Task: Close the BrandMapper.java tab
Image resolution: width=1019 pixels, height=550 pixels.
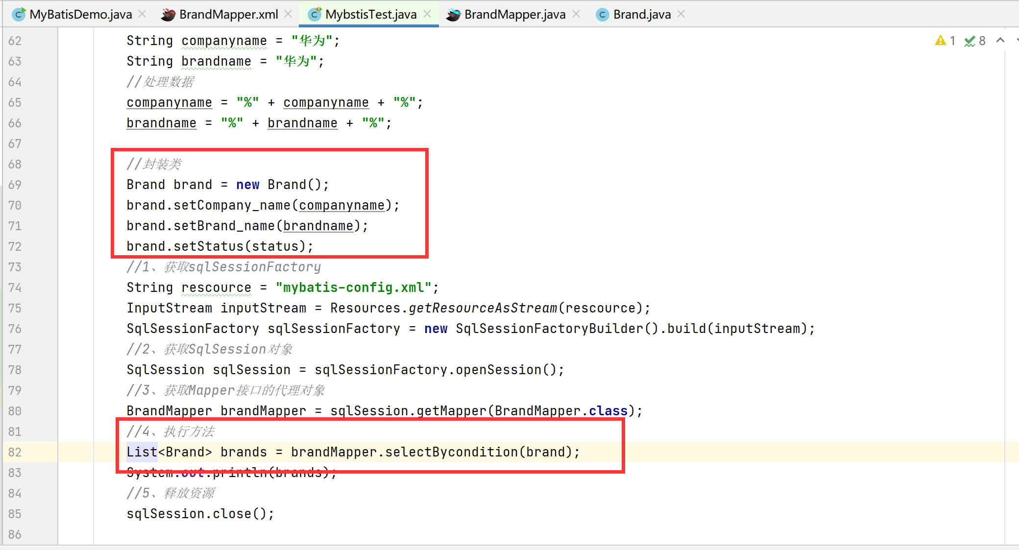Action: click(576, 14)
